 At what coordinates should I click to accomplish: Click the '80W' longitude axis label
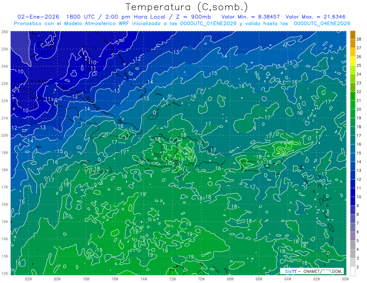coord(57,279)
